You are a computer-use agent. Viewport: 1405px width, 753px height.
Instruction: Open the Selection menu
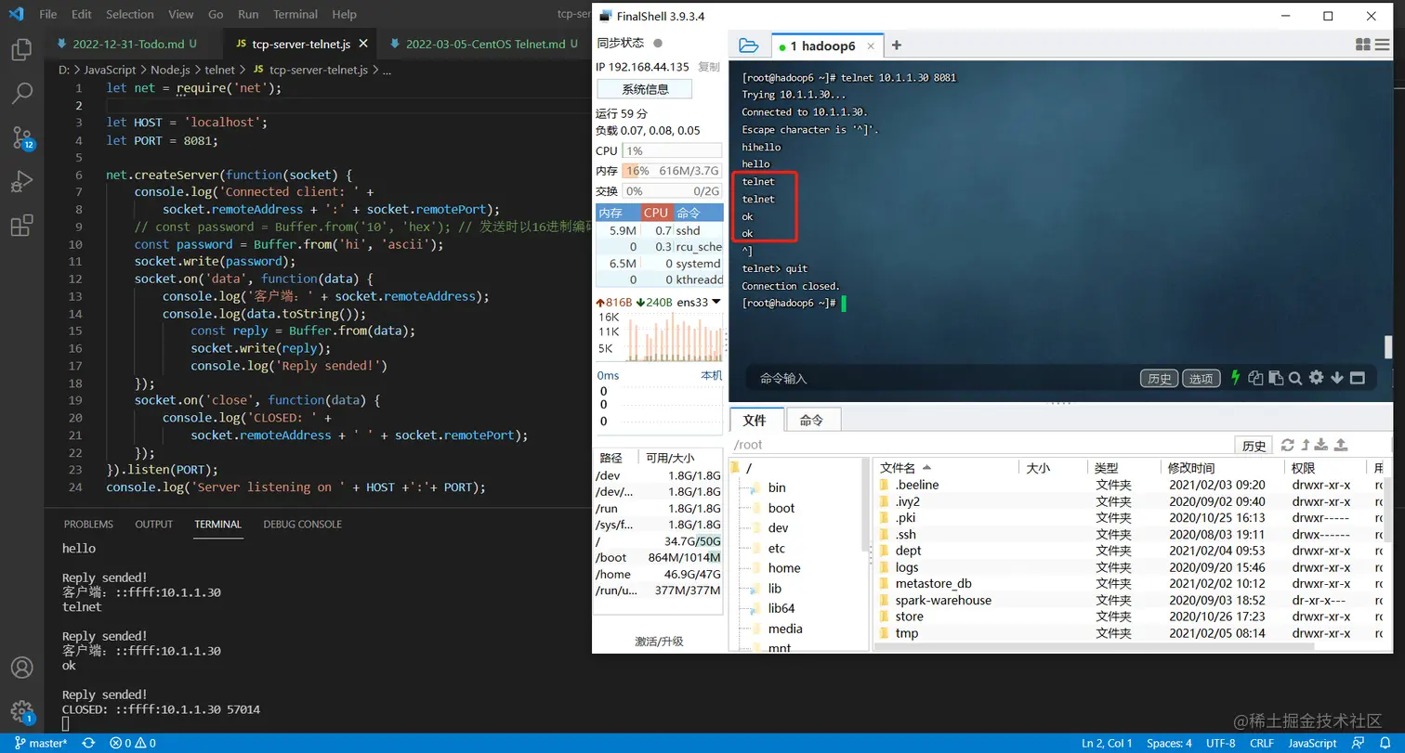130,15
